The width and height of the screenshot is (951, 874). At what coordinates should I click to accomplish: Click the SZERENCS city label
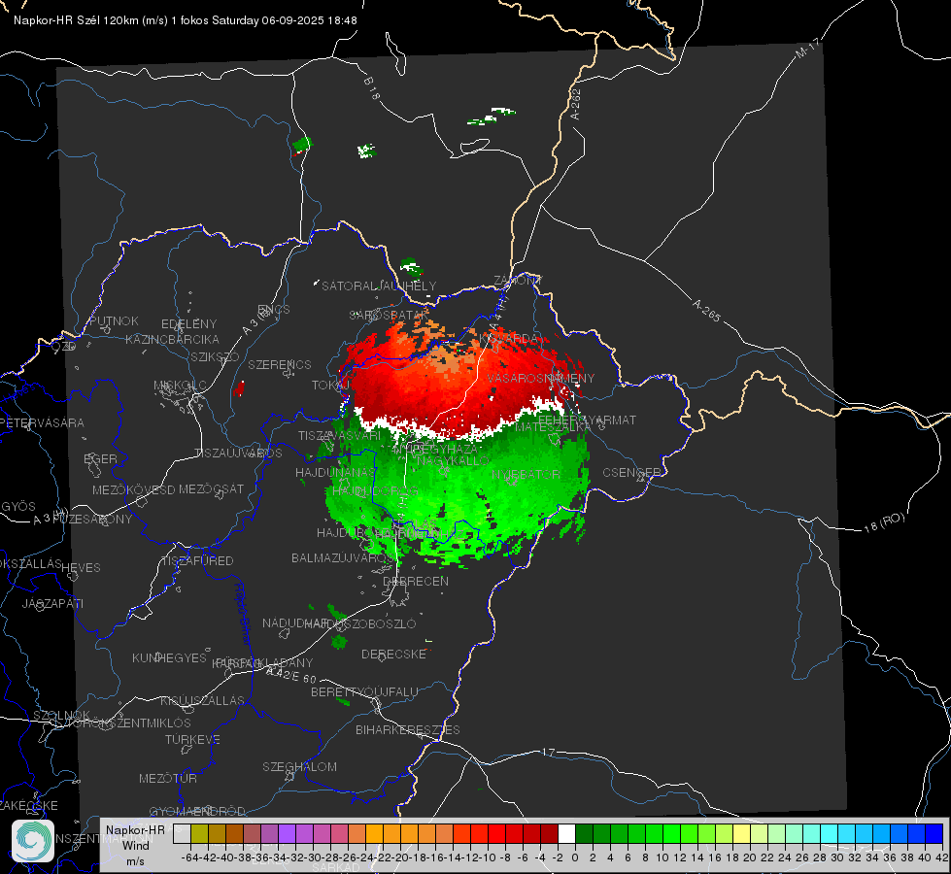pos(280,364)
